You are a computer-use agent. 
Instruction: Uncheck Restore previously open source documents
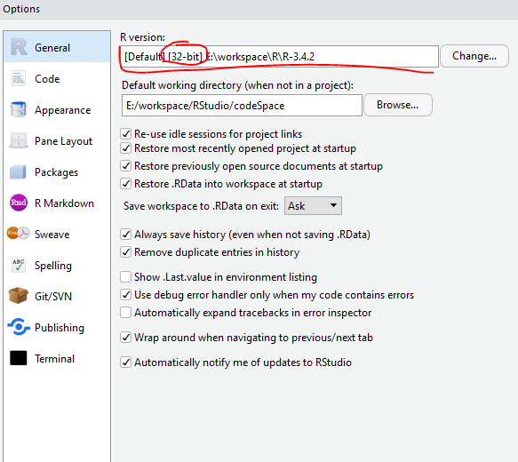click(x=126, y=165)
